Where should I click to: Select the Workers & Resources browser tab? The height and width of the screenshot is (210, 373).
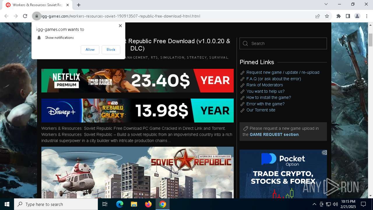(x=37, y=5)
